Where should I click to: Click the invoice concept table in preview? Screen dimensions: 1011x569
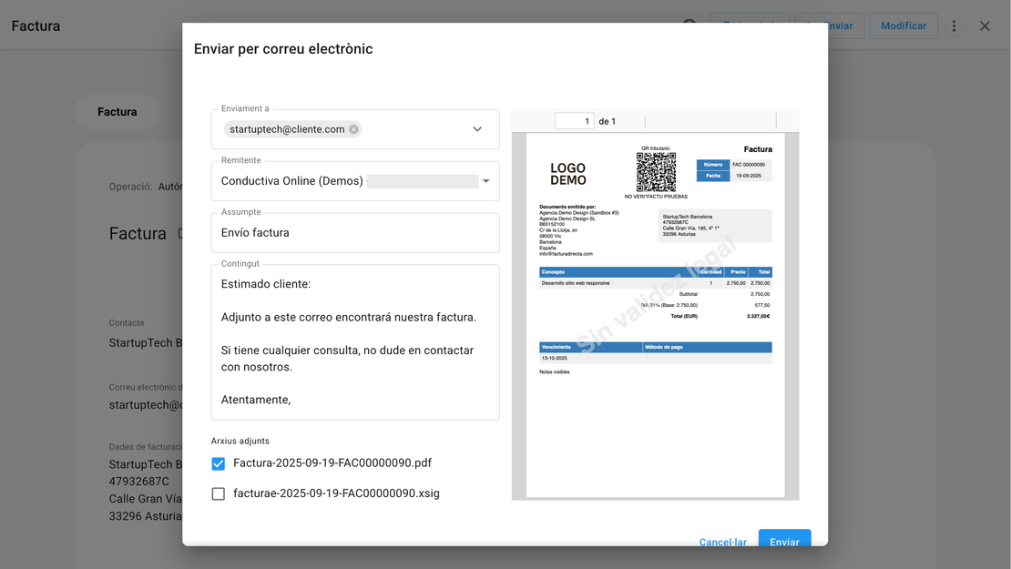(x=655, y=278)
